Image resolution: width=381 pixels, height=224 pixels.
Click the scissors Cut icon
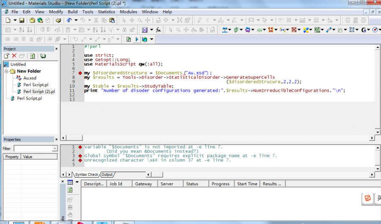click(x=96, y=20)
